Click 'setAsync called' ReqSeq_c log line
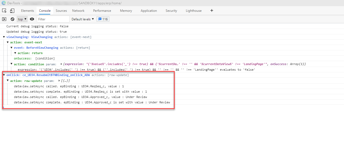Screen dimensions: 344x147 69,86
